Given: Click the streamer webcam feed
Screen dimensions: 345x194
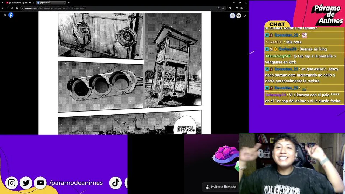Looking at the screenshot, I should (x=292, y=164).
